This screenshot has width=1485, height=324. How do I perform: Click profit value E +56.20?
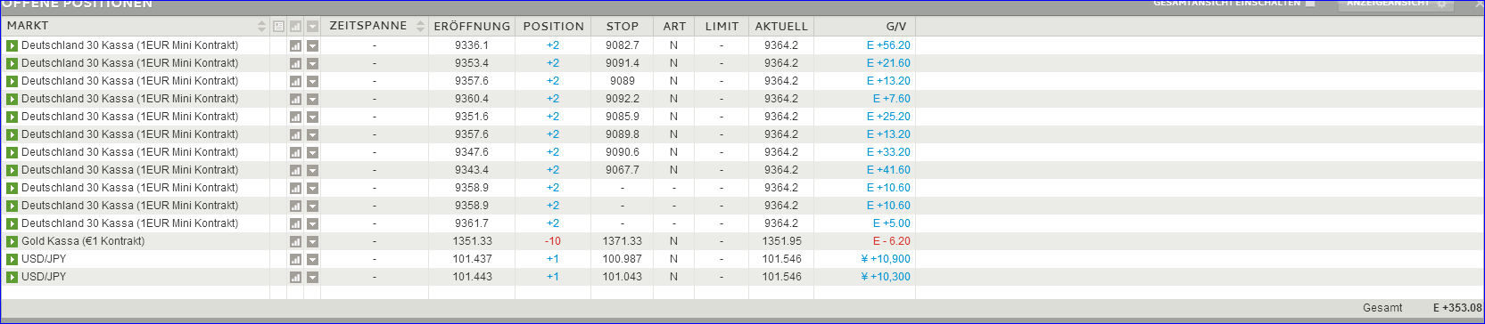[888, 45]
